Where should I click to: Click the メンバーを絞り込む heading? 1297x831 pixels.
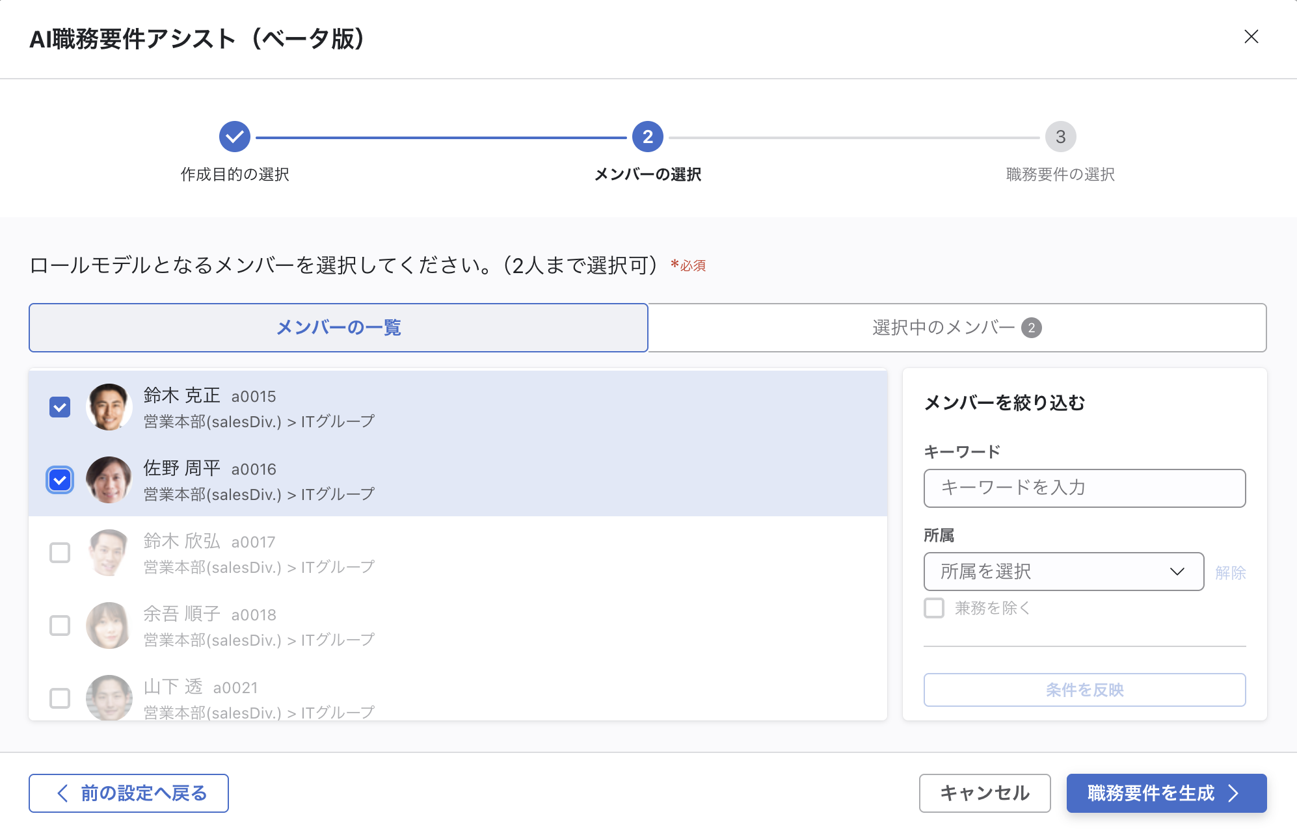click(1004, 403)
